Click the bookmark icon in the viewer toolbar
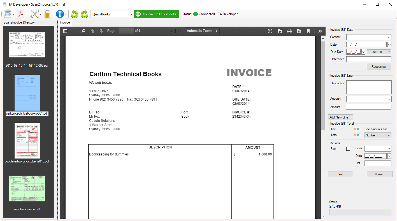 coord(308,31)
